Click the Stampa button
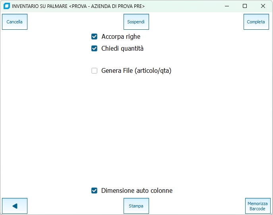The image size is (273, 215). tap(136, 206)
